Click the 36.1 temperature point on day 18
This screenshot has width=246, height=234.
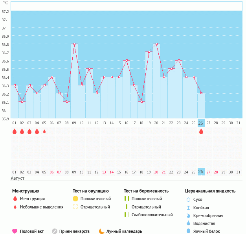point(141,101)
